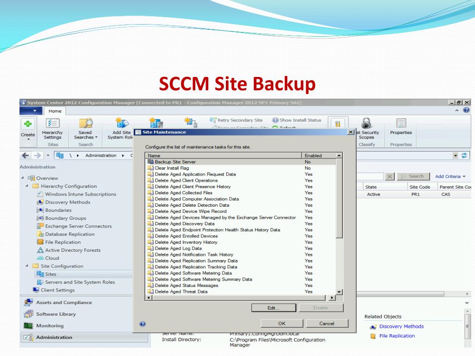This screenshot has height=356, width=475.
Task: Select Delete Aged Log Data task
Action: click(x=241, y=248)
